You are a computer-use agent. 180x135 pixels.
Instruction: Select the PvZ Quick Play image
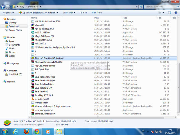click(42, 69)
